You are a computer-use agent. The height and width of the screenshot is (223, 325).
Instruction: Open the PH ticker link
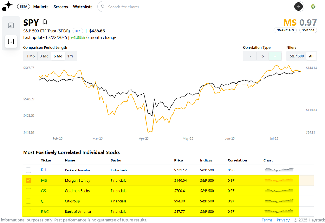(x=44, y=170)
